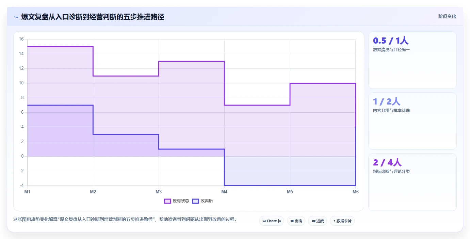The width and height of the screenshot is (470, 239).
Task: Open the 内容分组与样本筛选 card
Action: pyautogui.click(x=412, y=121)
